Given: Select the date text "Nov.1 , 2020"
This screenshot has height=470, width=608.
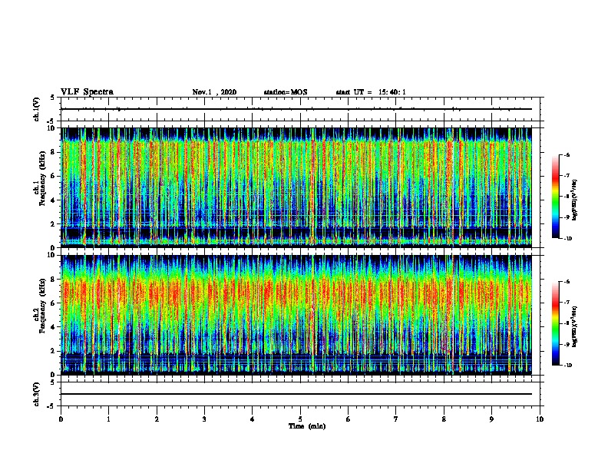Looking at the screenshot, I should pos(214,92).
